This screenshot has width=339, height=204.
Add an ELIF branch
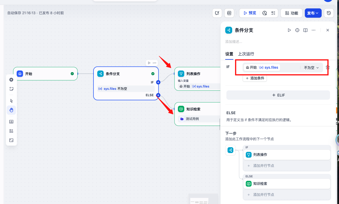pos(278,95)
